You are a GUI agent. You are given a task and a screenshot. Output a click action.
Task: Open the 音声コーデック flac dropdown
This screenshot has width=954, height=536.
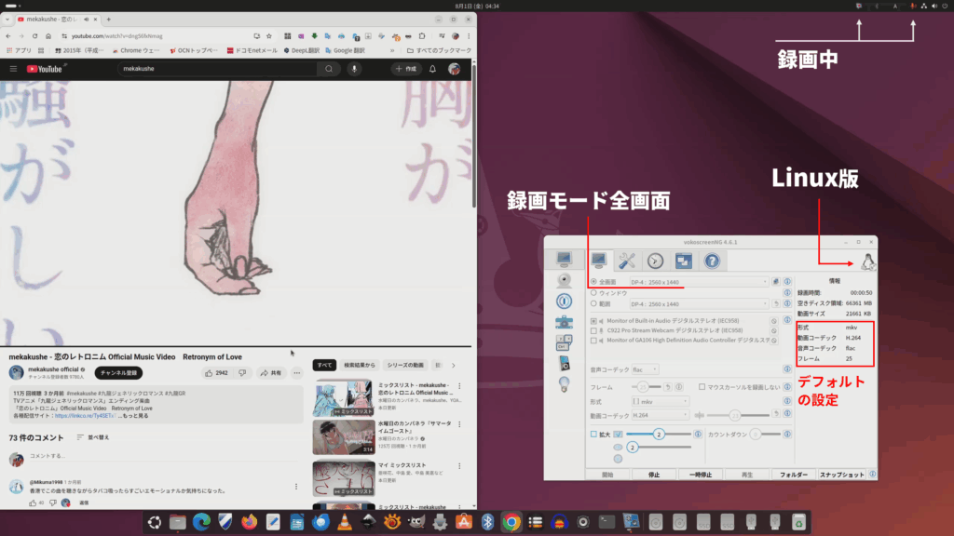[644, 369]
